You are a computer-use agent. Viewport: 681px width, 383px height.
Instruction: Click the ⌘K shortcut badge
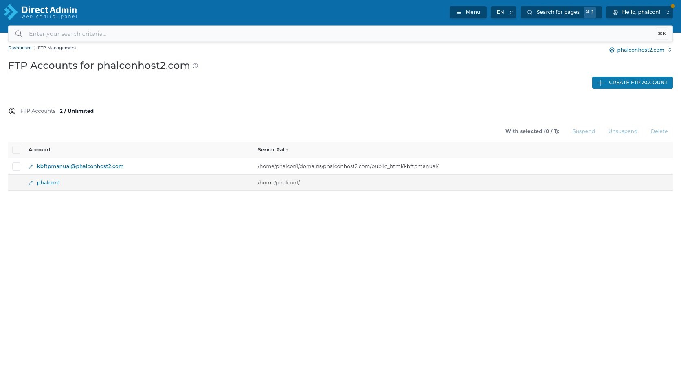pyautogui.click(x=662, y=34)
